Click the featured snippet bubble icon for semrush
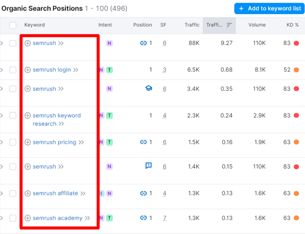 (x=149, y=166)
